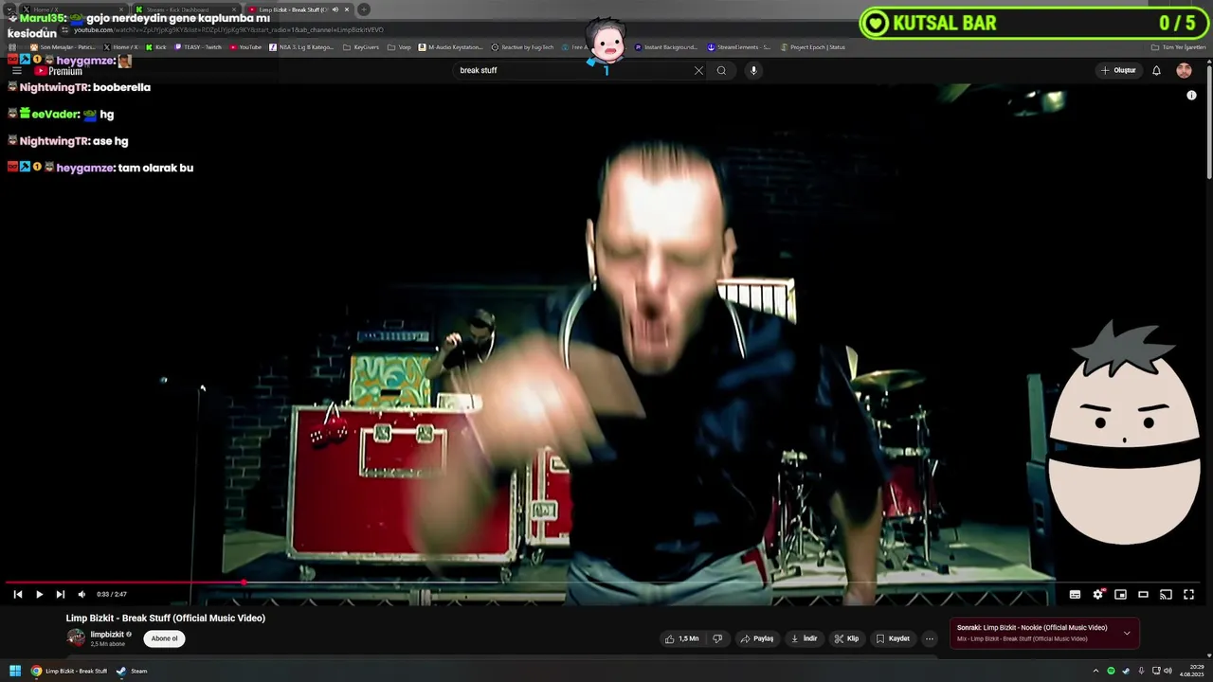1213x682 pixels.
Task: Open the Kick bookmark
Action: [156, 46]
